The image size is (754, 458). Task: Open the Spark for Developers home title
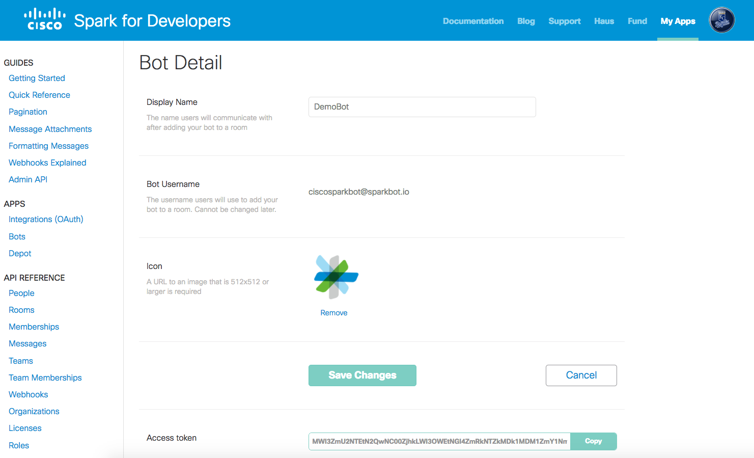[x=152, y=20]
